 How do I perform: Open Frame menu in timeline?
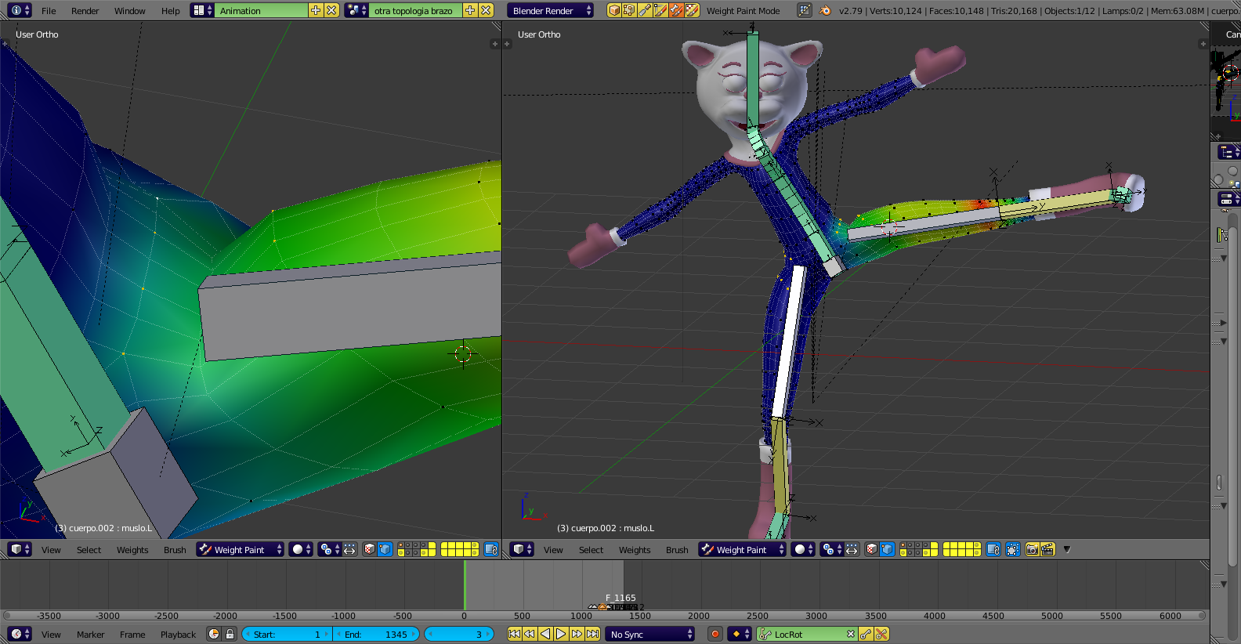[132, 635]
